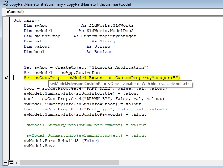
Task: Click the commented swSumInfoSubject line
Action: 85,135
